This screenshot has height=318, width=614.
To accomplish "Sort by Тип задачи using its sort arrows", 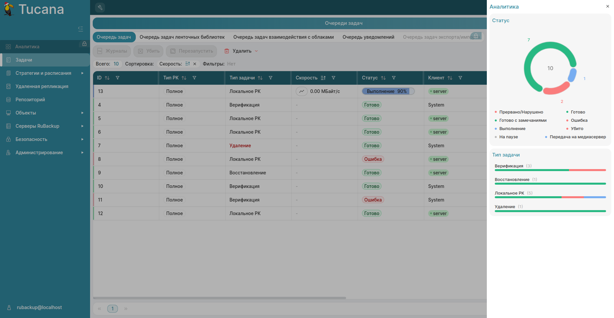I will [260, 78].
